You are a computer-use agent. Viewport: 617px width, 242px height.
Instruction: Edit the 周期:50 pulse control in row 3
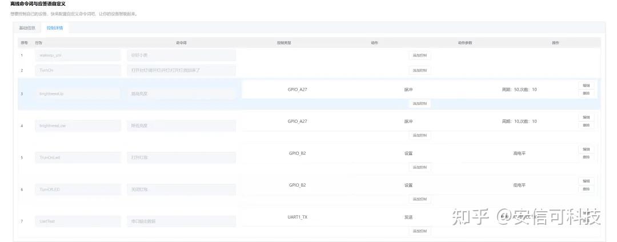coord(586,85)
